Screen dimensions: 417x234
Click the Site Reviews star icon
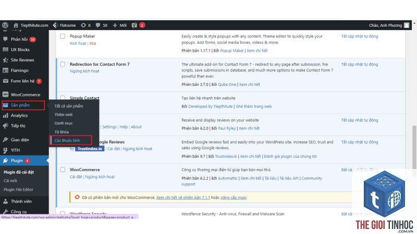5,60
